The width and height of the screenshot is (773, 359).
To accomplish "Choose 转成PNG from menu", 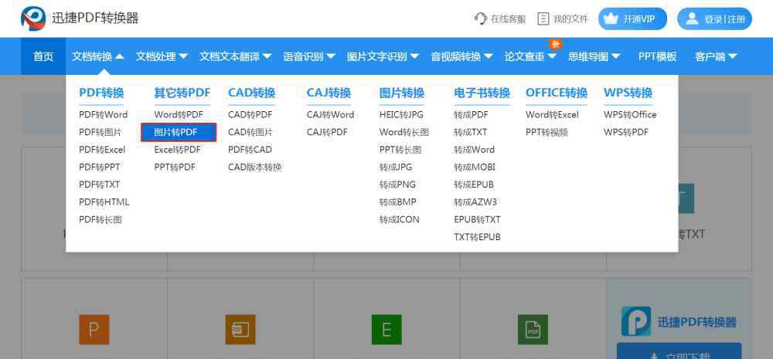I will pos(397,185).
